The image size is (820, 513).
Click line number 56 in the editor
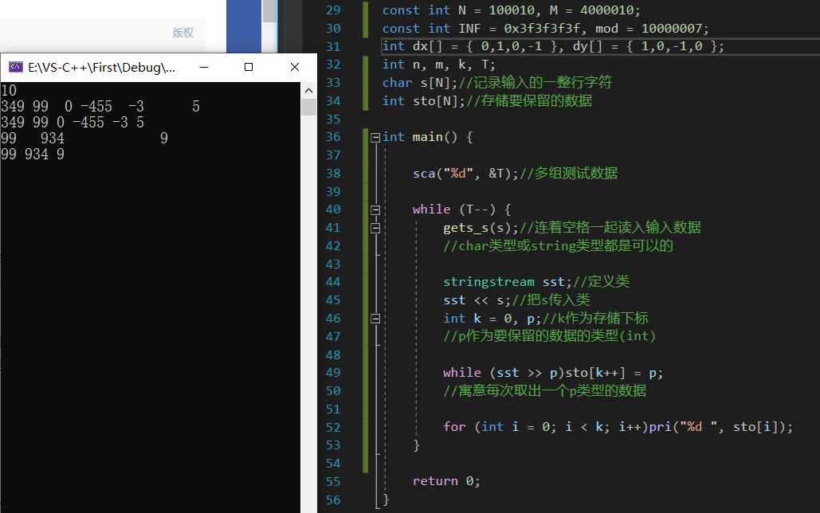click(333, 499)
